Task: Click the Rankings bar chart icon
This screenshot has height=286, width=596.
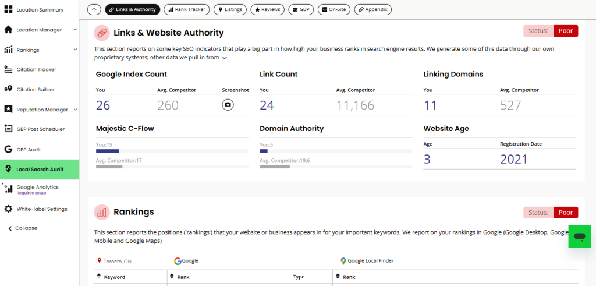Action: coord(8,50)
